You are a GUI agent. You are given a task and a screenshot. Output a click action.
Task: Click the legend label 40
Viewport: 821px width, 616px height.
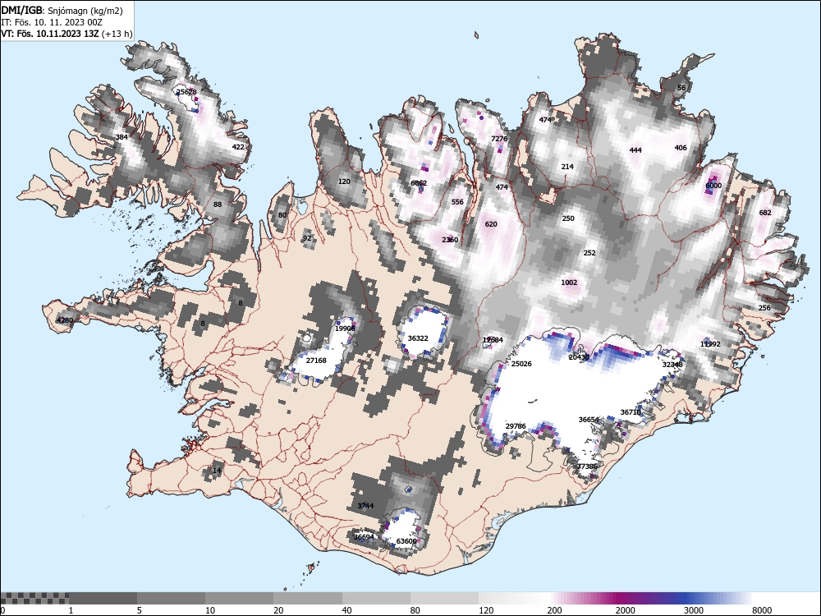click(347, 610)
